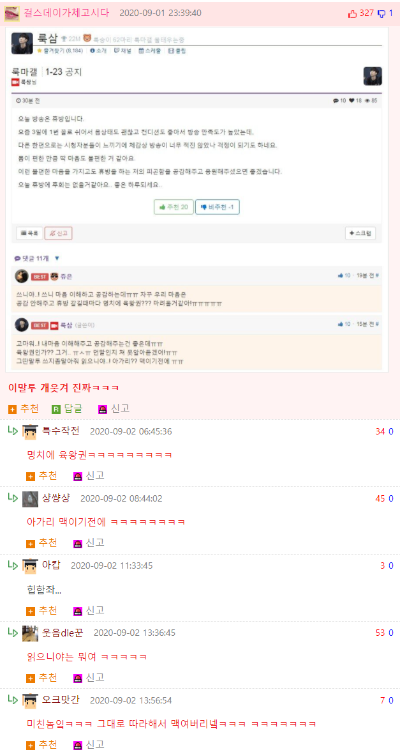Open 웃음die꾼 username link
This screenshot has width=400, height=754.
click(x=63, y=633)
